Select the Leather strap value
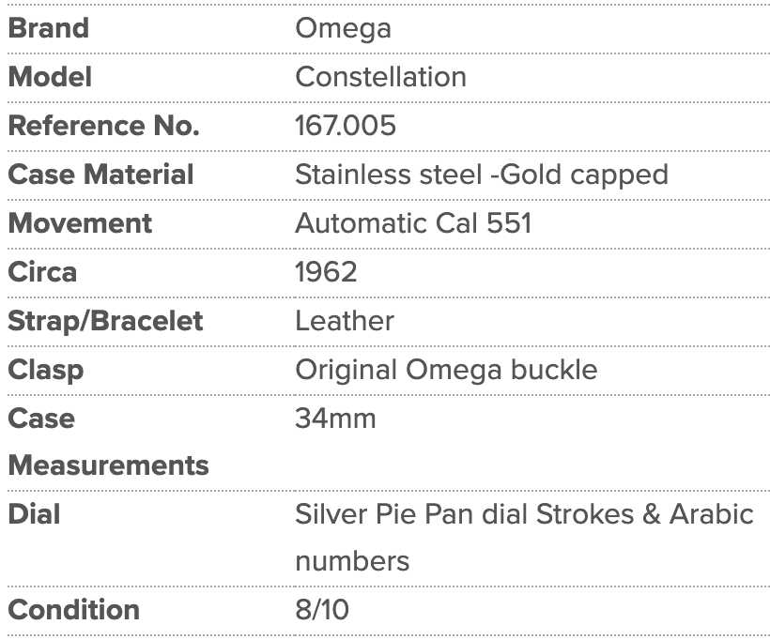The height and width of the screenshot is (640, 770). (x=345, y=321)
